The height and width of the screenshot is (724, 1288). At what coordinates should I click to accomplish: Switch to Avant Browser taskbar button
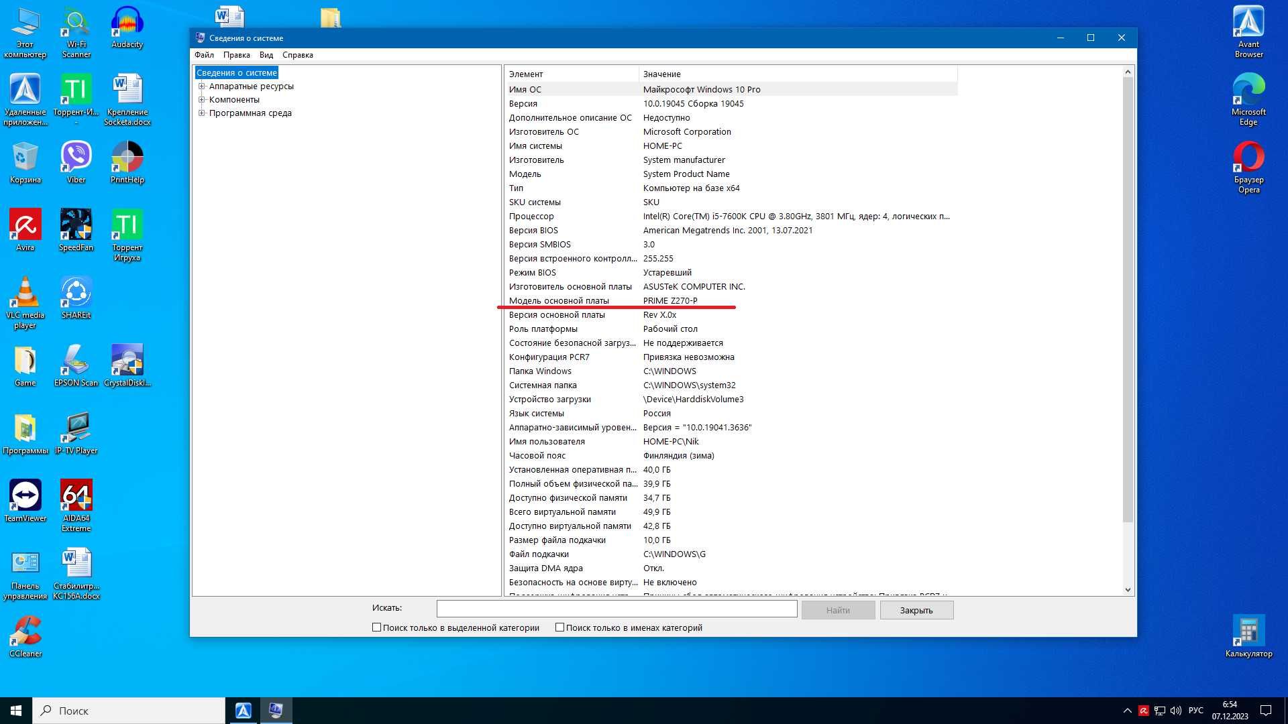[243, 711]
